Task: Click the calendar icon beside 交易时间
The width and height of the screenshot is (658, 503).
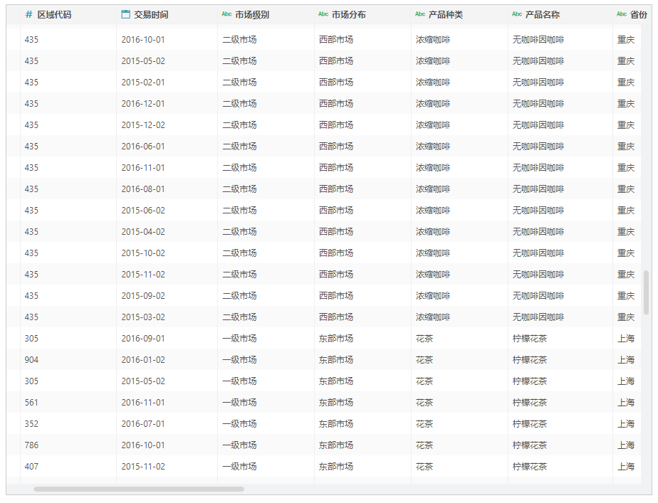Action: [x=125, y=14]
